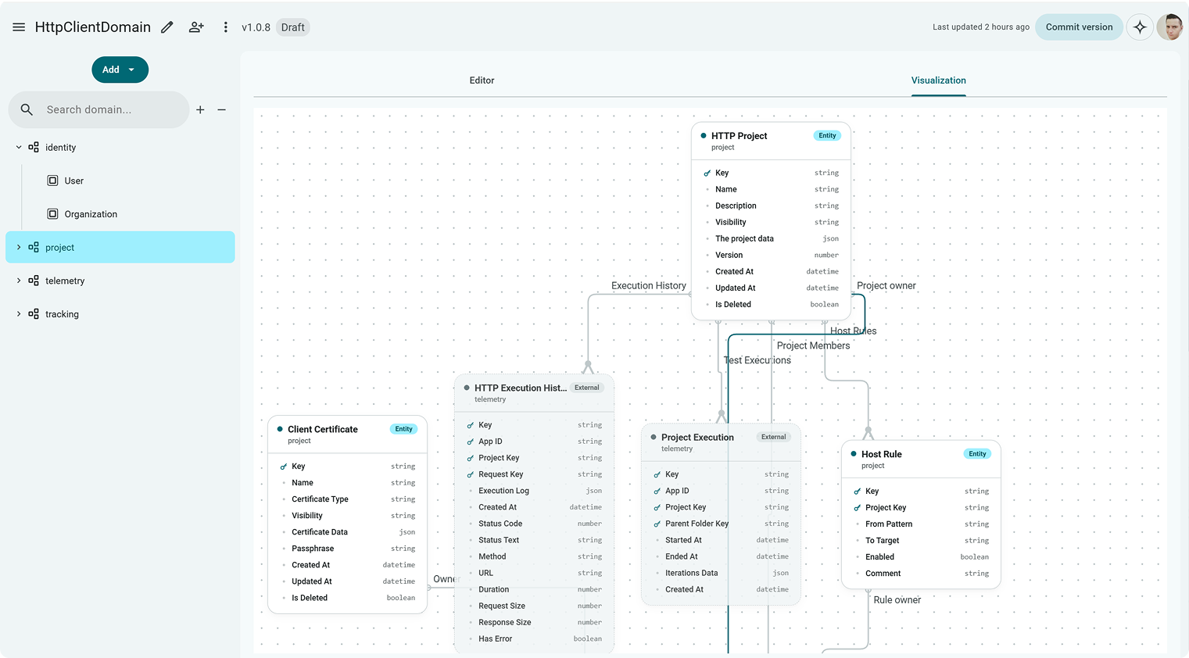Click the Passphrase field in Client Certificate

347,549
